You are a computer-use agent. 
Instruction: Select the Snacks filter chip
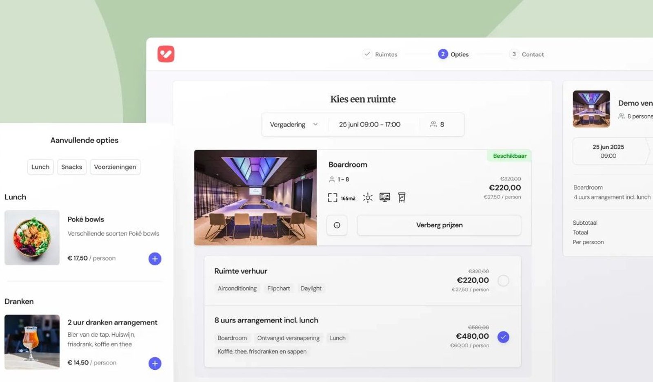[71, 167]
